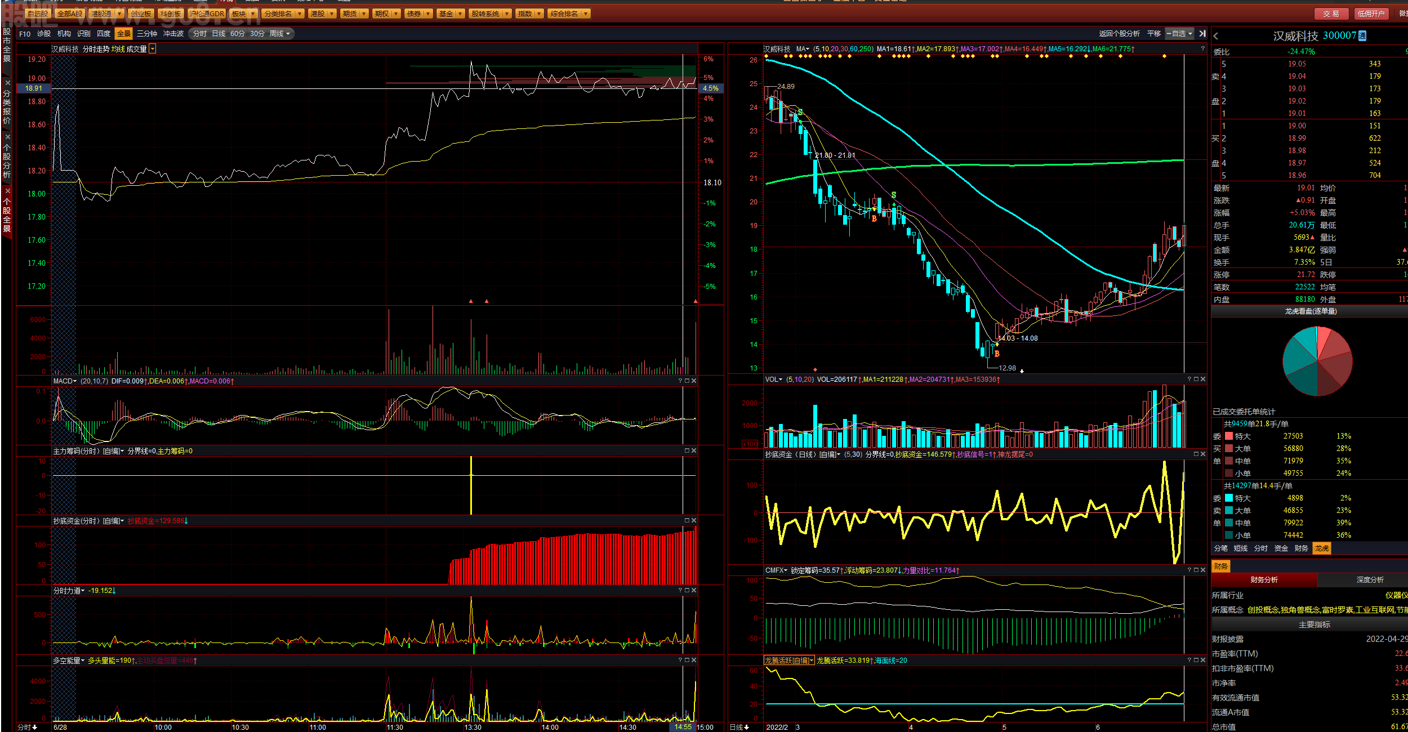The image size is (1408, 732).
Task: Switch chart period to 分时
Action: coord(199,34)
